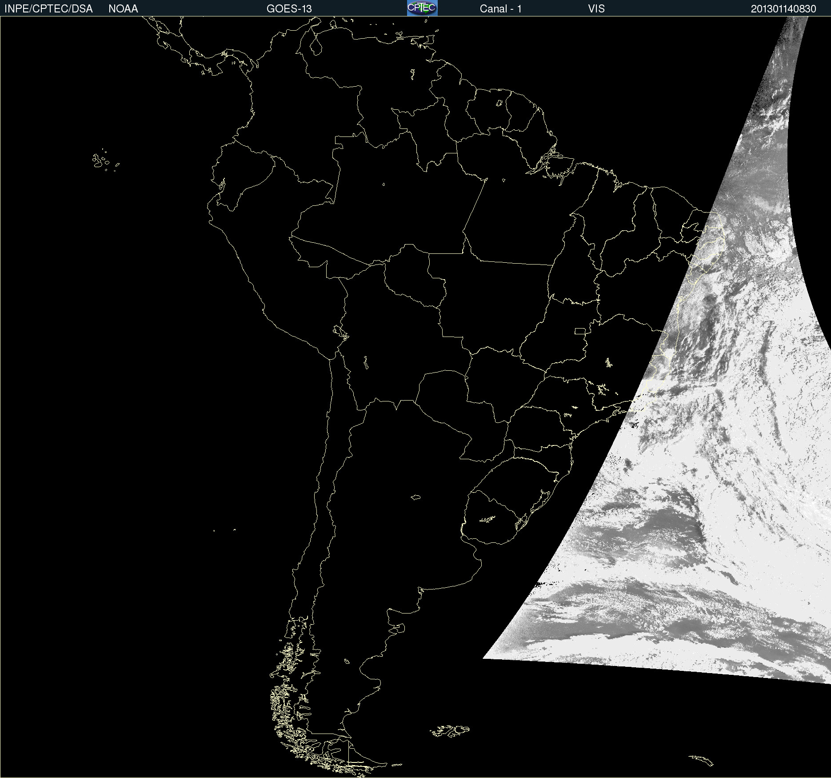Click the NOAA label in the header
Screen dimensions: 831x778
point(123,9)
